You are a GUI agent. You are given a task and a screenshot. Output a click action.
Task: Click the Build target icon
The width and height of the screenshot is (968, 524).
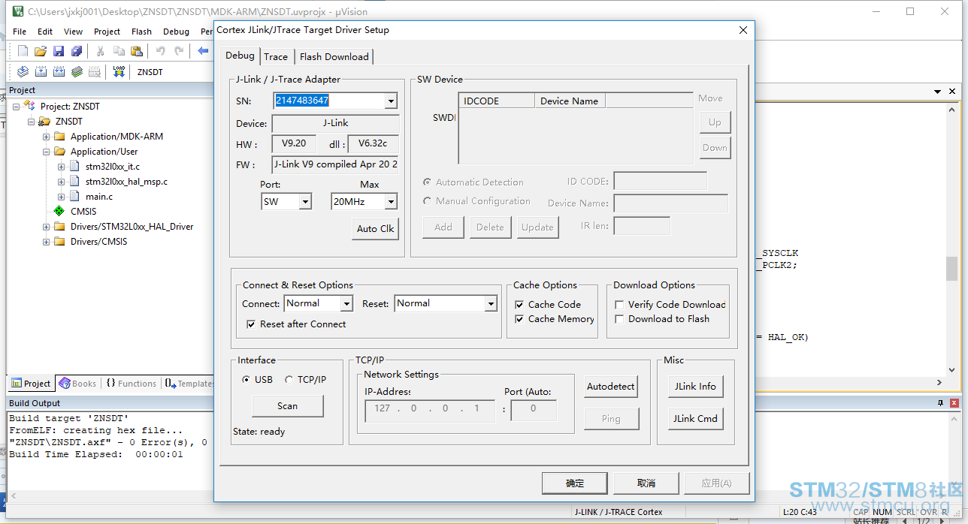click(x=41, y=72)
